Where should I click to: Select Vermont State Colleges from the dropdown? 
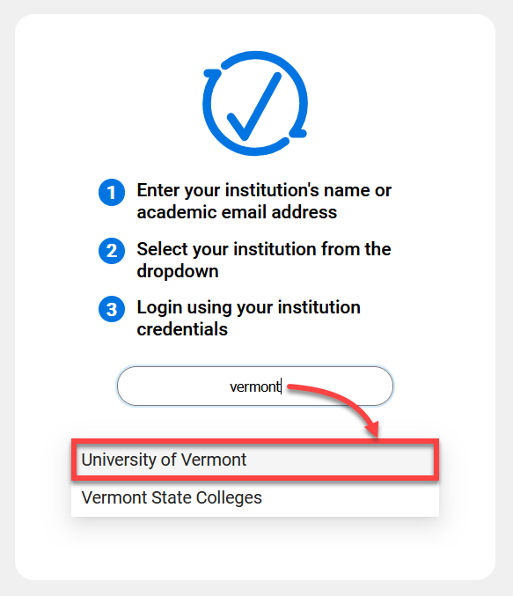pos(255,497)
